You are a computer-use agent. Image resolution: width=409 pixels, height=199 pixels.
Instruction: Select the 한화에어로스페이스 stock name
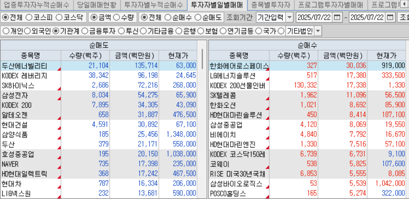click(x=239, y=66)
